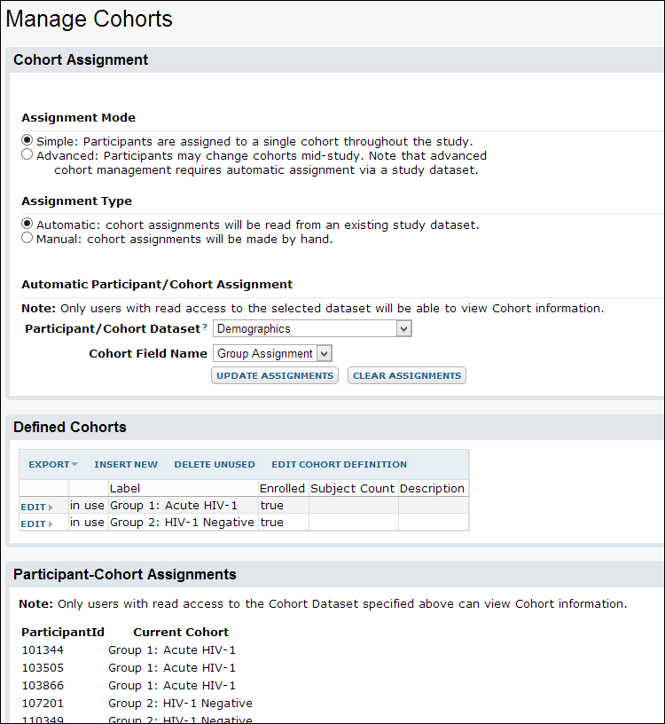Choose Manual assignment type radio button
Image resolution: width=665 pixels, height=724 pixels.
click(27, 238)
